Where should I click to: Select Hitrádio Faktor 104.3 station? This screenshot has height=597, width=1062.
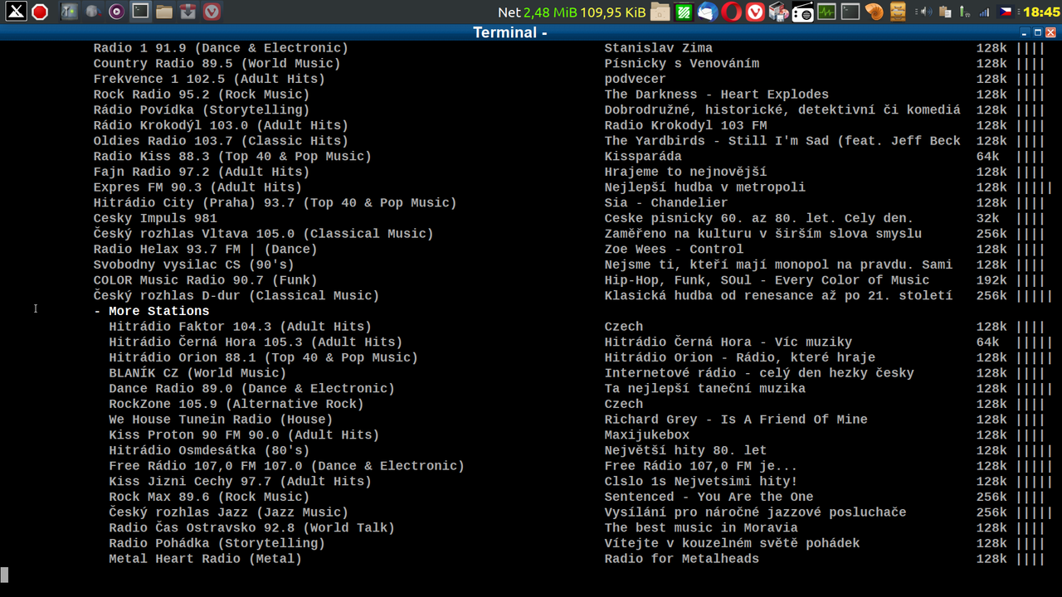coord(241,327)
